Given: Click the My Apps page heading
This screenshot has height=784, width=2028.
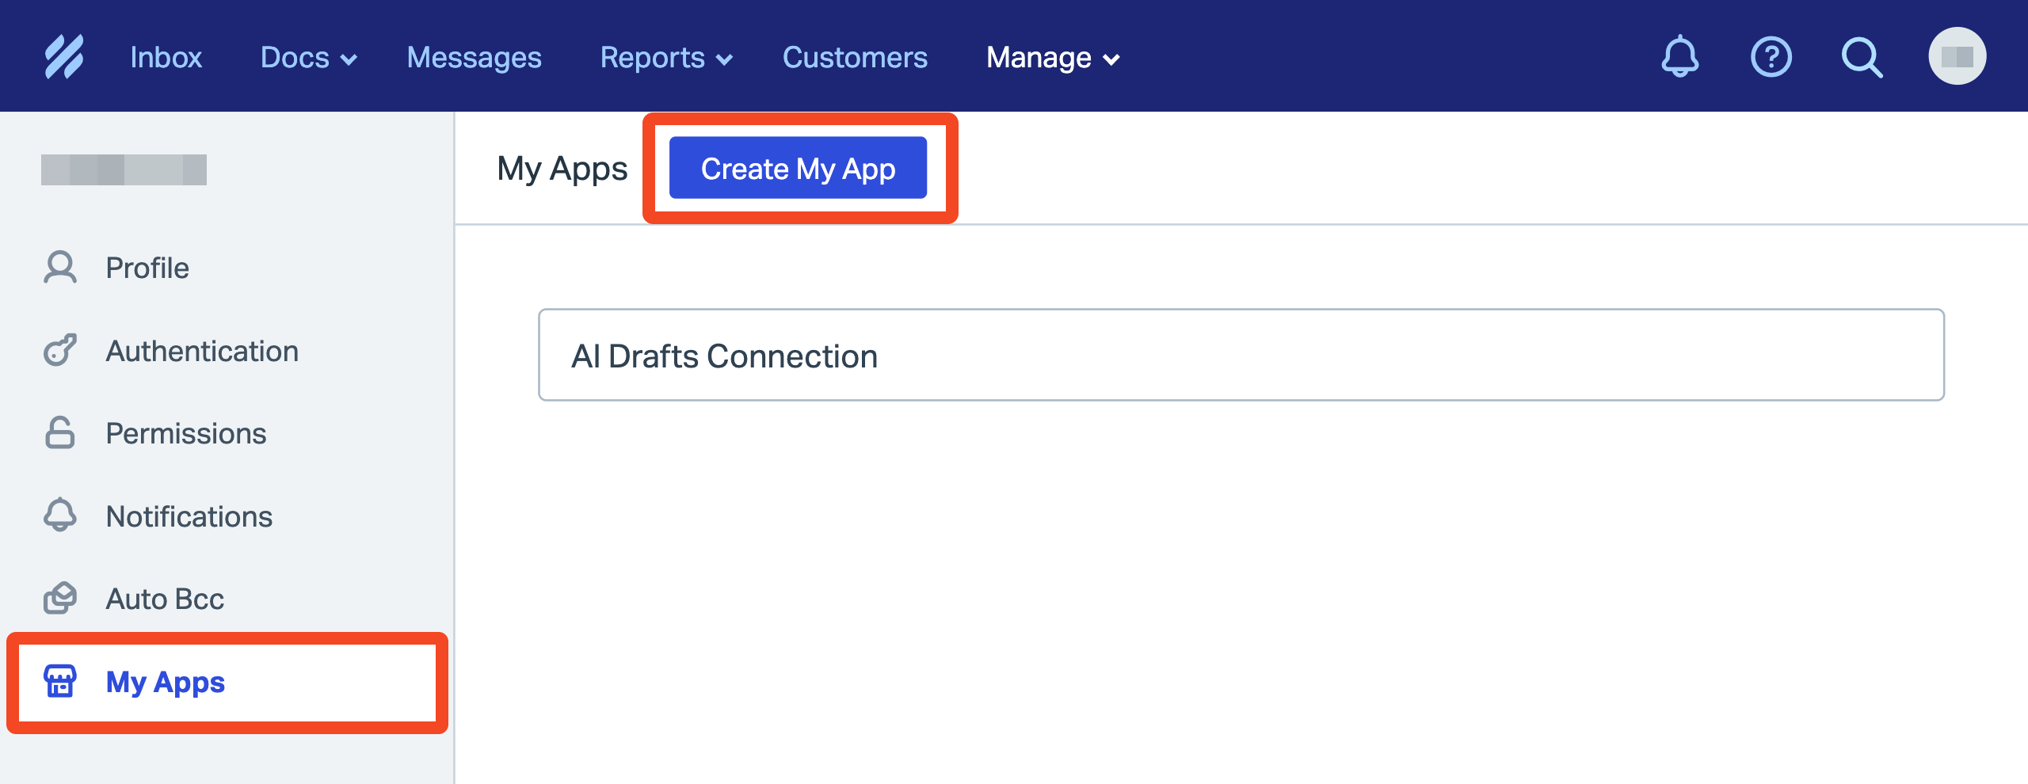Looking at the screenshot, I should [562, 169].
